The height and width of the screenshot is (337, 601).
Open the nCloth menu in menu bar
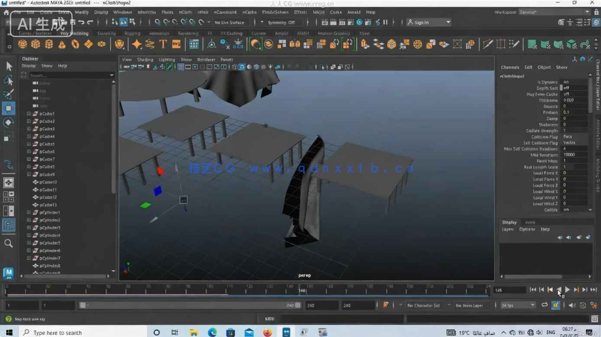tap(185, 12)
